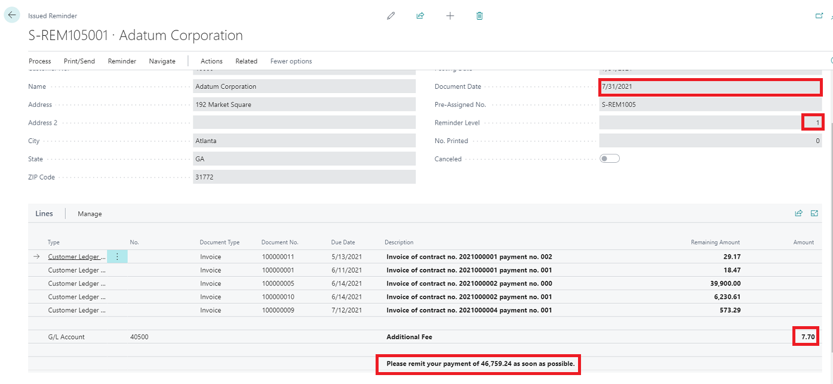Expand the Reminder menu
Viewport: 833px width, 384px height.
(x=122, y=61)
